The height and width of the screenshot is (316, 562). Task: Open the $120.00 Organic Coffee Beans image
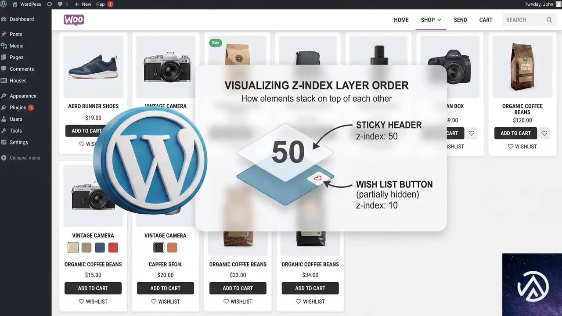coord(522,67)
